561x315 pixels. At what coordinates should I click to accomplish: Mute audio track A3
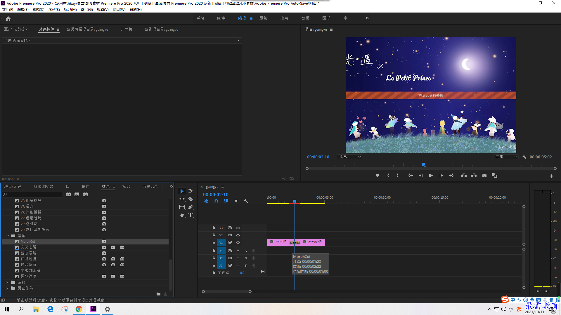tap(238, 265)
